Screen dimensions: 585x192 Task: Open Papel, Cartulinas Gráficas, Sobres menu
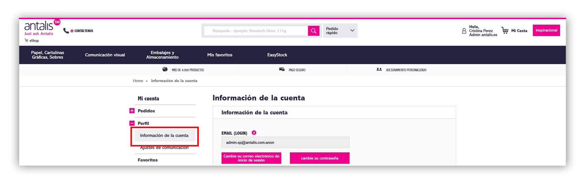(x=47, y=55)
